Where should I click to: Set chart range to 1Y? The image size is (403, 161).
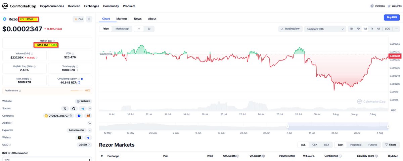pyautogui.click(x=372, y=29)
